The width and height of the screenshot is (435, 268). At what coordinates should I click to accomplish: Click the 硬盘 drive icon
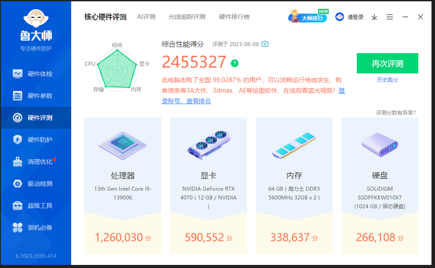click(x=380, y=145)
